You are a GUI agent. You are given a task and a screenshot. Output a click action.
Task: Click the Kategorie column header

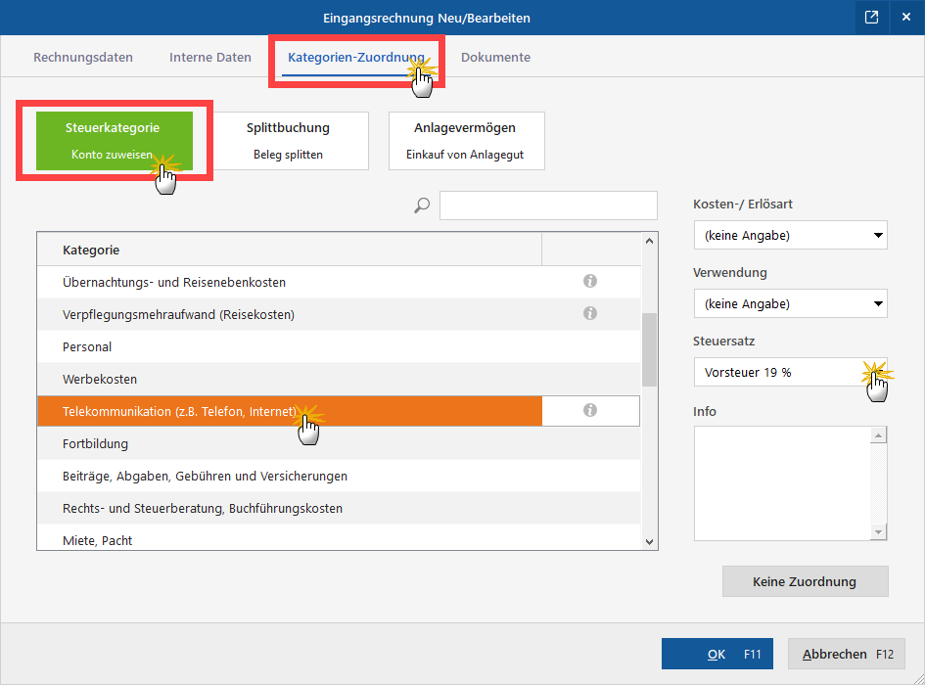coord(290,250)
